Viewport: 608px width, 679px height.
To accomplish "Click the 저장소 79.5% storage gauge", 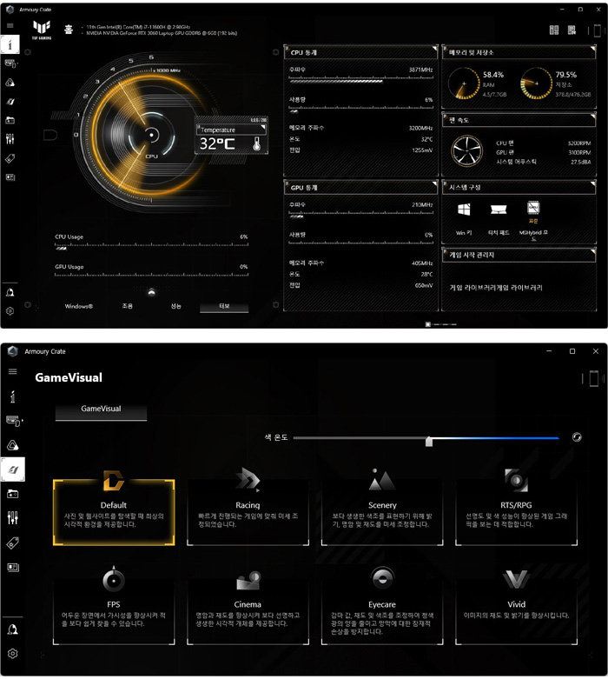I will (x=536, y=83).
